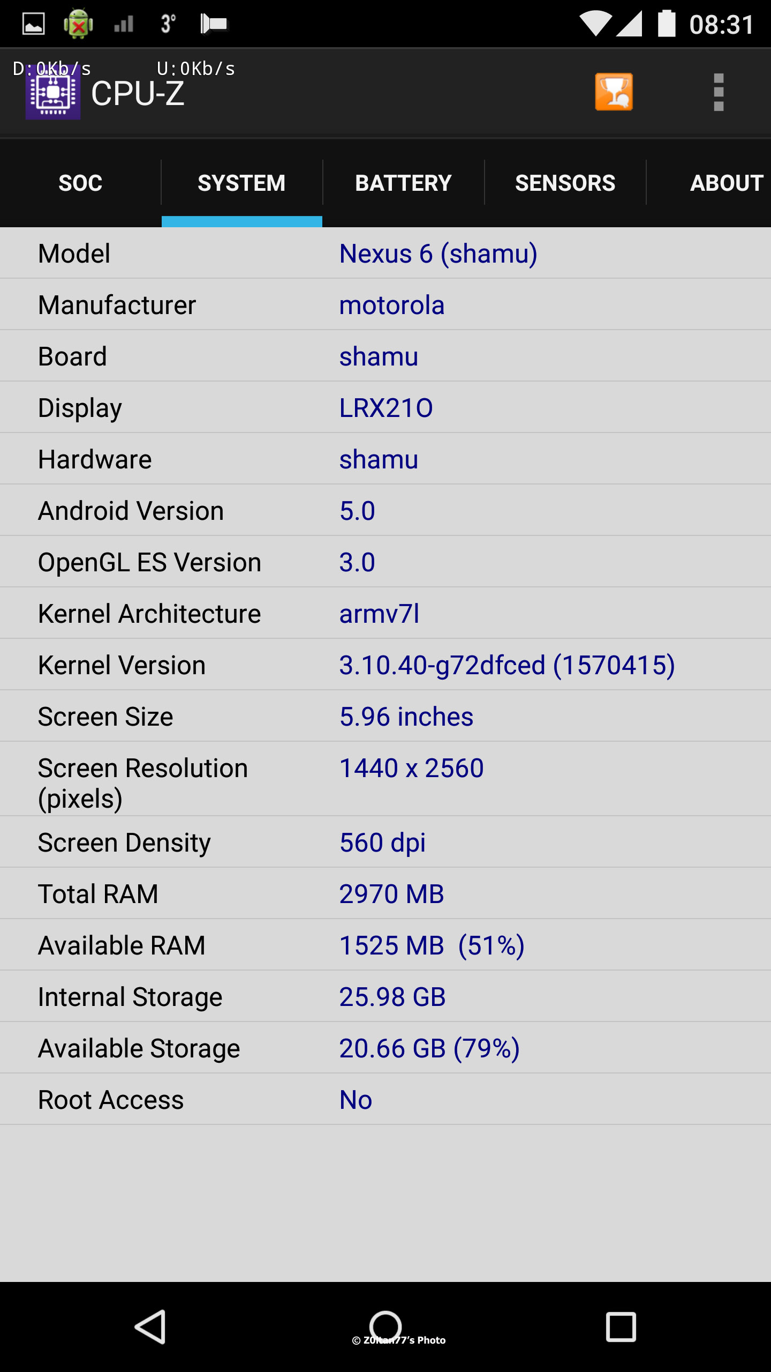Image resolution: width=771 pixels, height=1372 pixels.
Task: Switch to the BATTERY tab
Action: pyautogui.click(x=403, y=183)
